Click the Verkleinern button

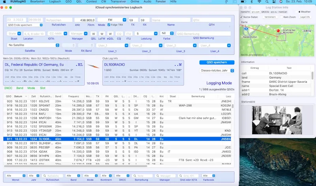(x=270, y=17)
